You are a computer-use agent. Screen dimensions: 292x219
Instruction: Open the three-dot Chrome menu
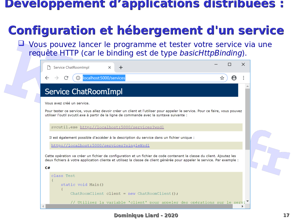[244, 78]
